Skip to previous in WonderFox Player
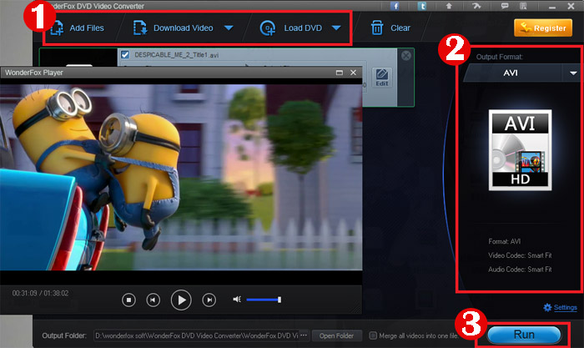 pyautogui.click(x=153, y=300)
